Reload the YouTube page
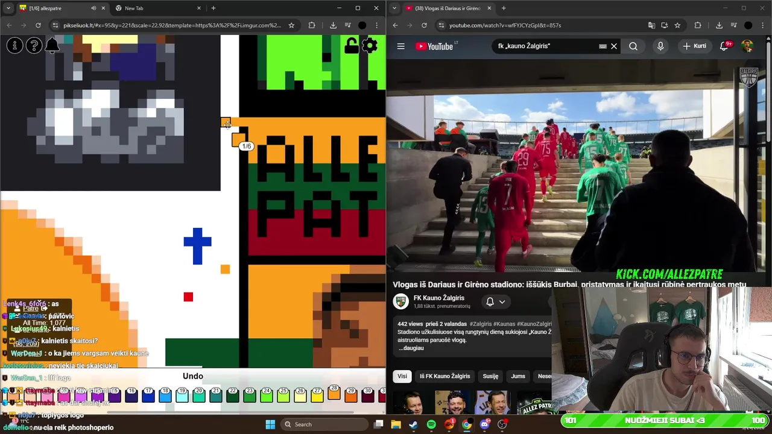The image size is (772, 434). coord(424,25)
